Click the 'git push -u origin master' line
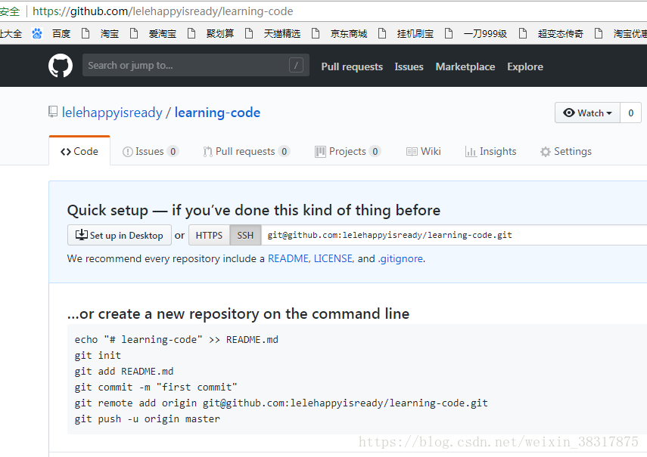647x457 pixels. (x=148, y=419)
